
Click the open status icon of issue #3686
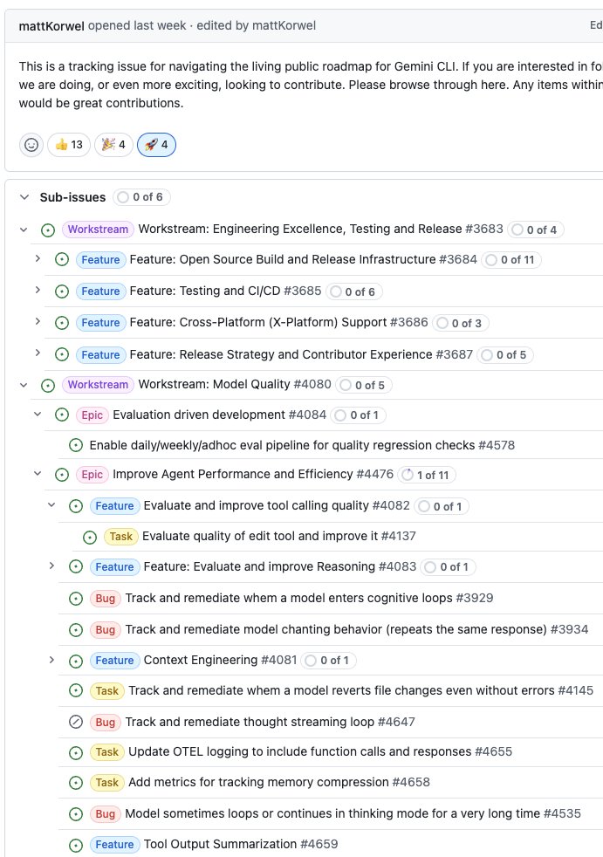[62, 323]
